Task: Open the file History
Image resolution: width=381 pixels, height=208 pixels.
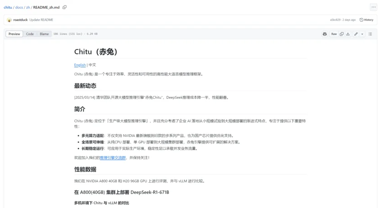Action: click(366, 20)
